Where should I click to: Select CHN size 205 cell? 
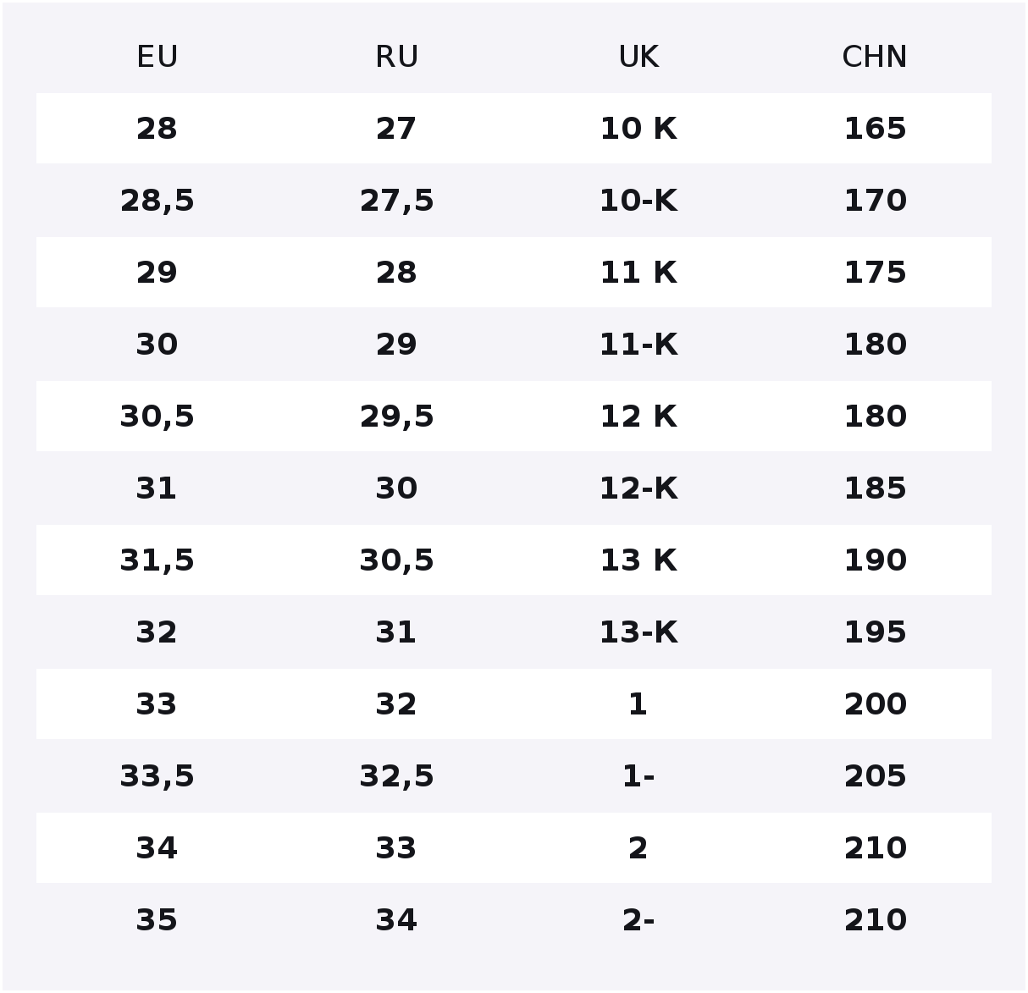[x=875, y=776]
